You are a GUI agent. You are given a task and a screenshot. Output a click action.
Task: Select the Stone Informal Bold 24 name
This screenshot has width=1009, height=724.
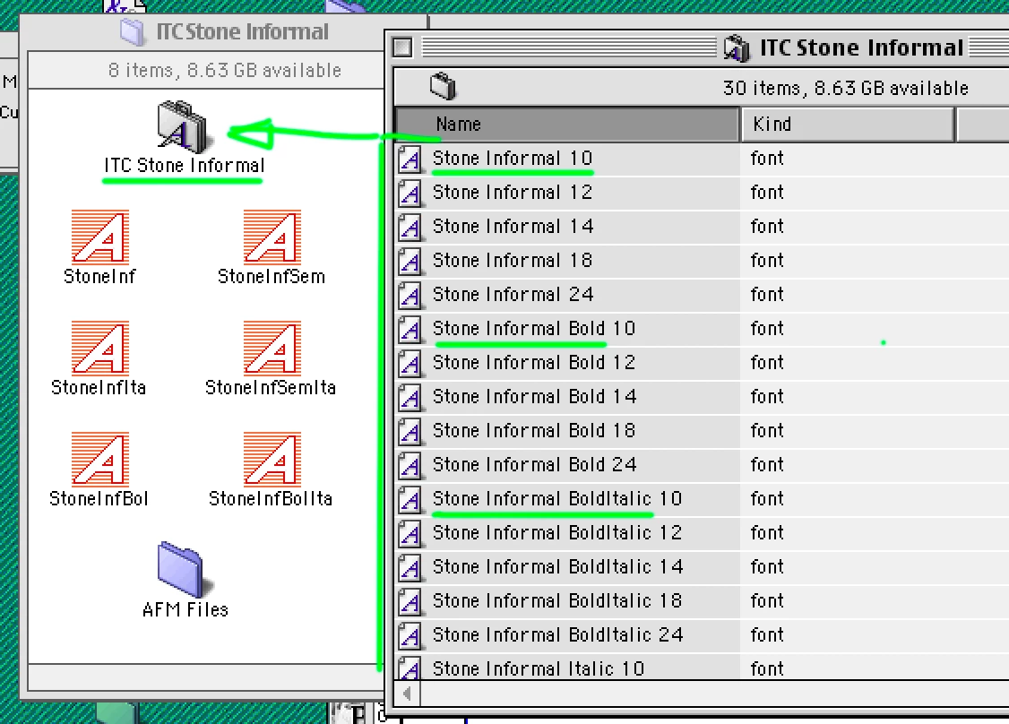pyautogui.click(x=535, y=465)
